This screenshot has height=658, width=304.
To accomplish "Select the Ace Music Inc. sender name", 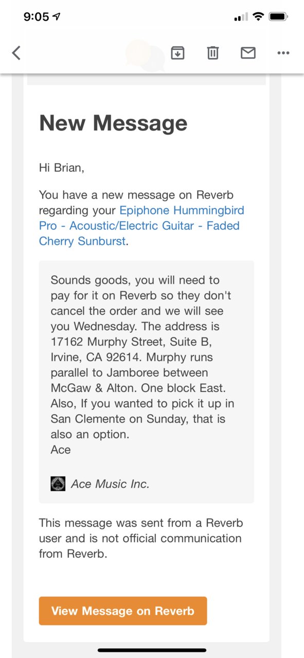I will tap(110, 484).
